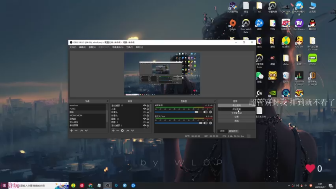336x189 pixels.
Task: Show hidden system tray icons chevron
Action: (x=289, y=185)
